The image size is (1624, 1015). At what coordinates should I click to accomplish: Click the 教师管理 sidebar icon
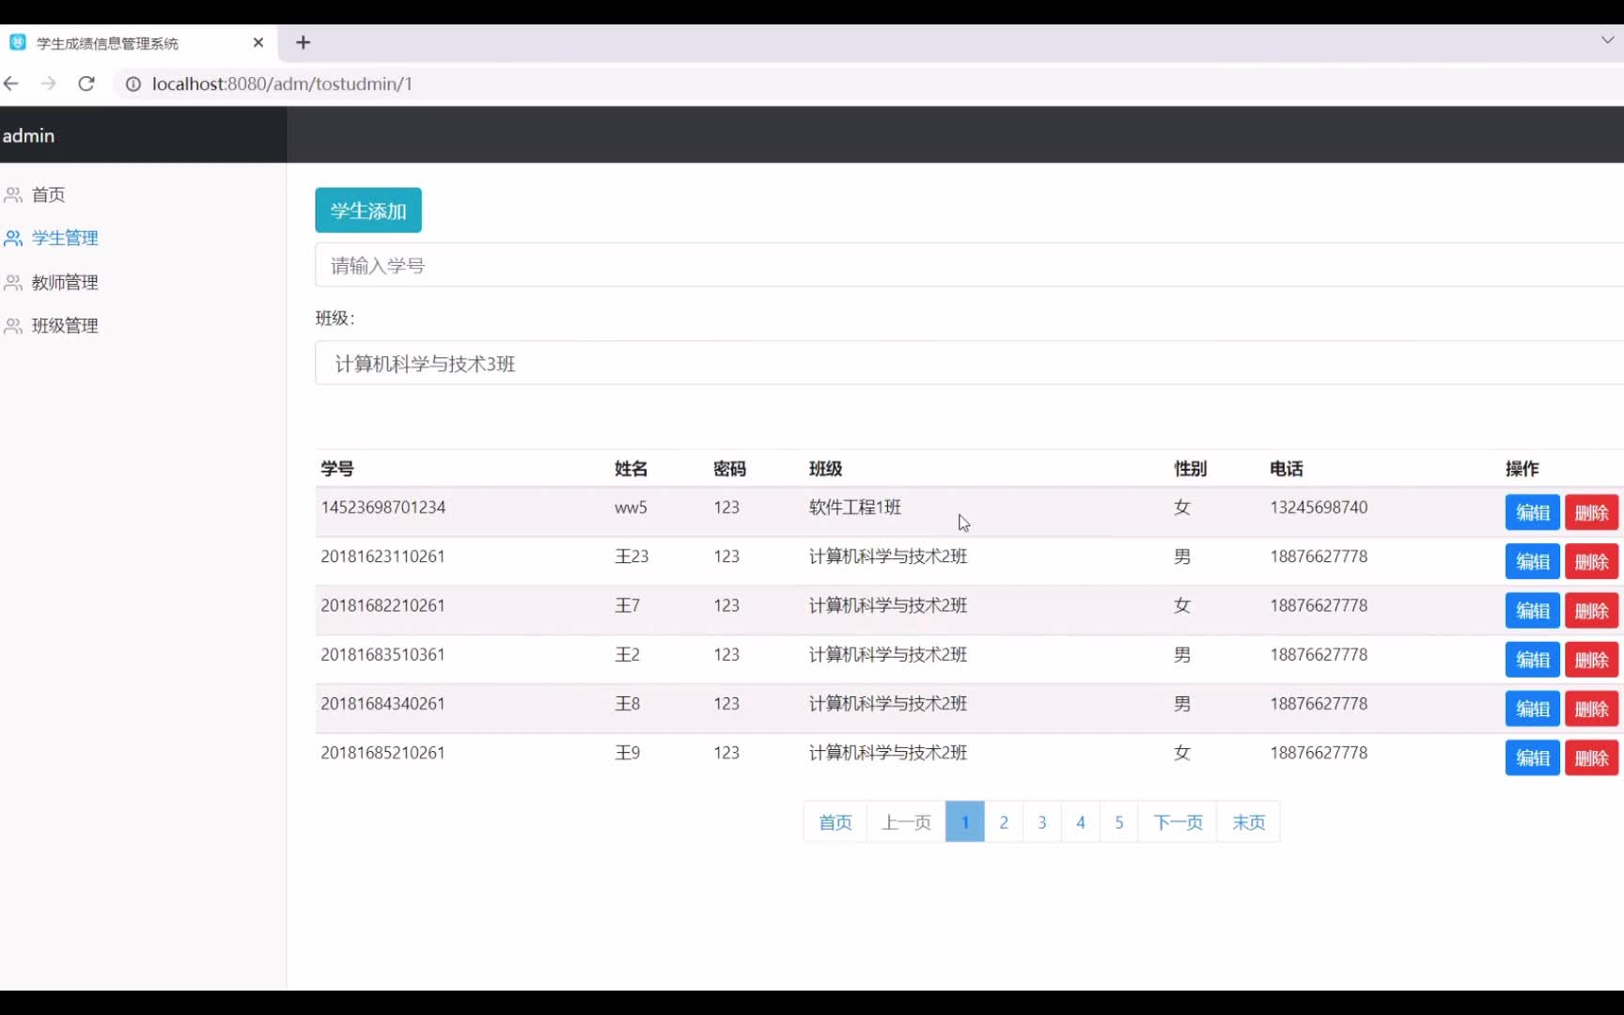pyautogui.click(x=12, y=282)
